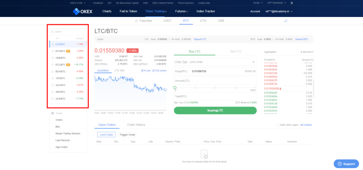Open user email account dropdown
The width and height of the screenshot is (363, 170).
tap(279, 11)
